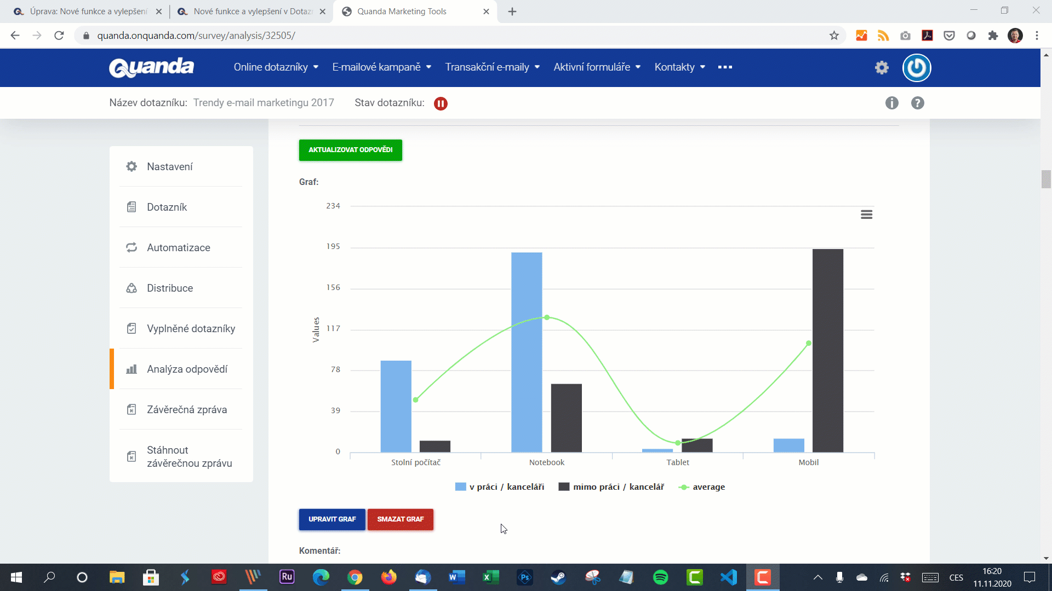Viewport: 1052px width, 591px height.
Task: Click the green AKTUALIZOVAT ODPOVĚDI button
Action: click(x=351, y=149)
